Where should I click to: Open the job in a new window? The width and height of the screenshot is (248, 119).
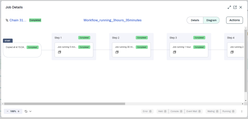pyautogui.click(x=235, y=7)
